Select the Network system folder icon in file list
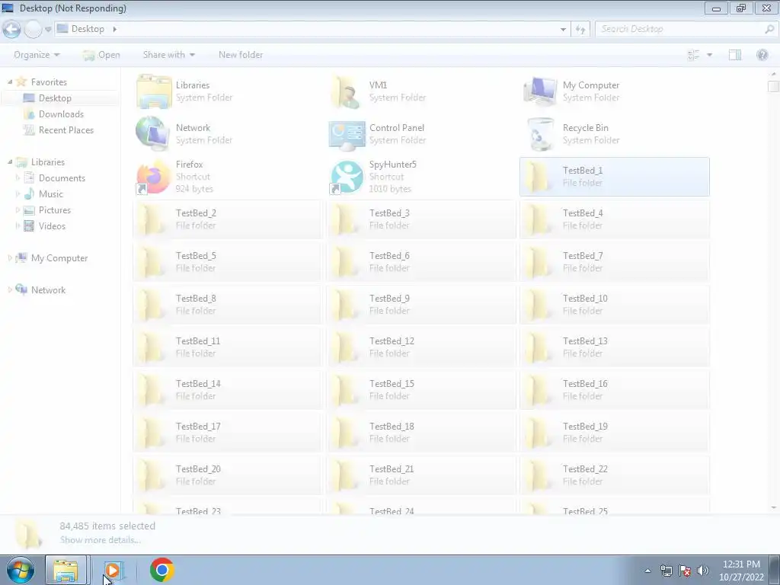 (x=153, y=133)
